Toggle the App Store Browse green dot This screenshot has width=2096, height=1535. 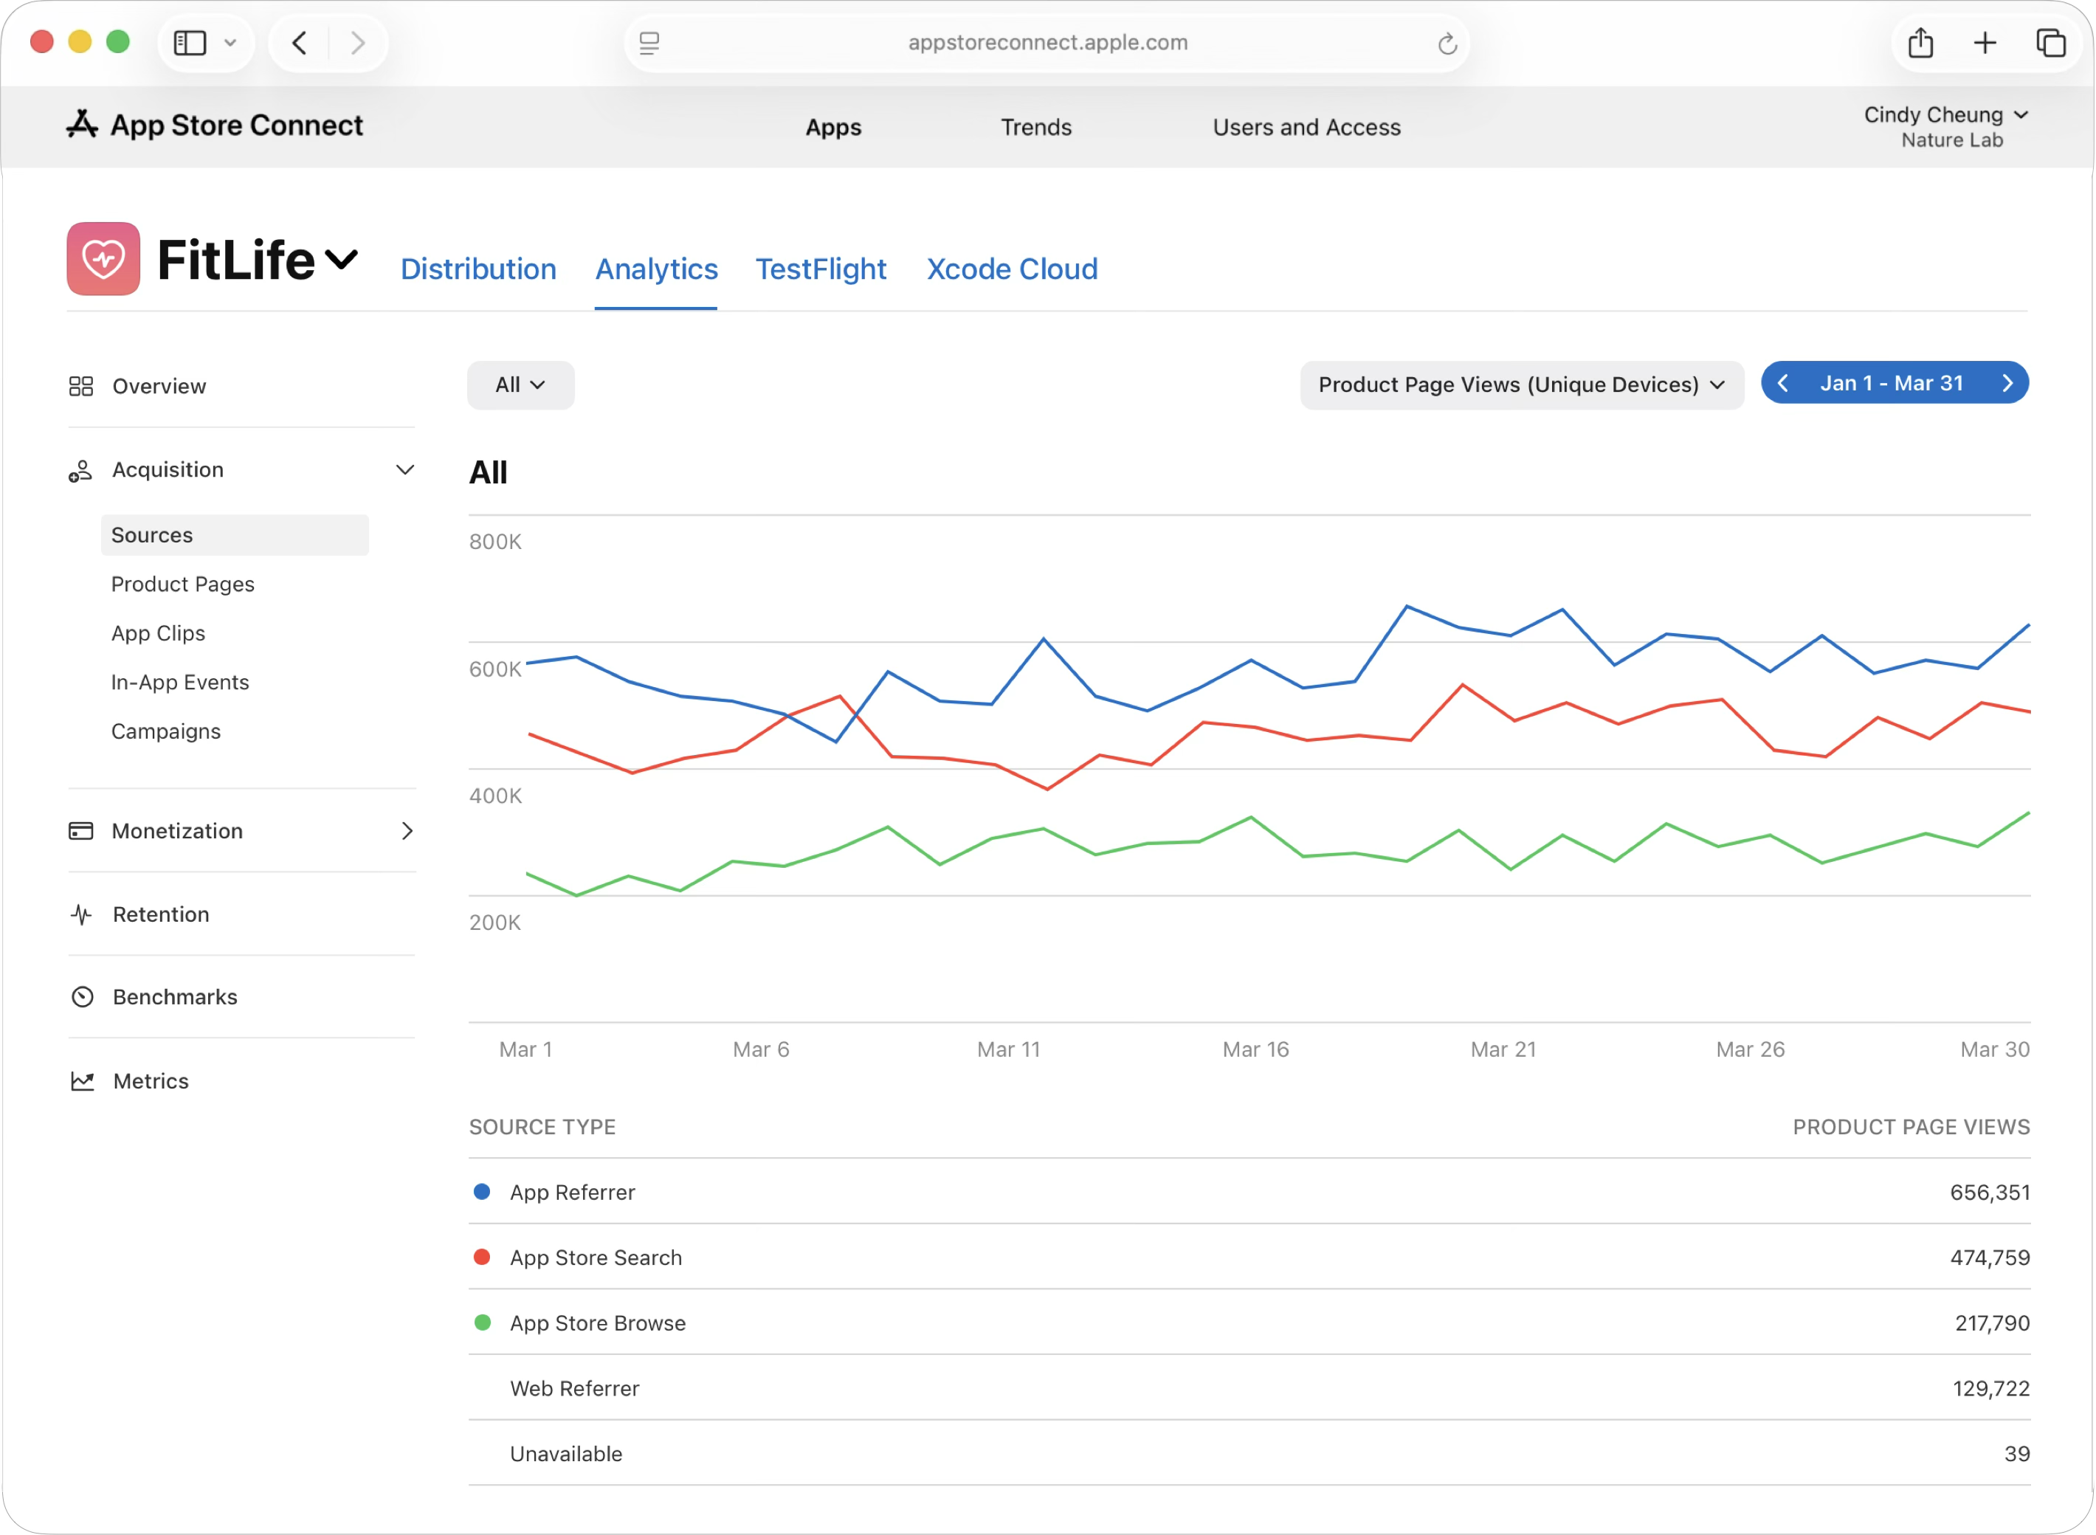point(481,1322)
